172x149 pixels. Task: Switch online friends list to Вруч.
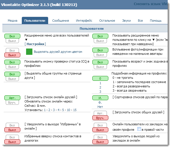pos(12,102)
